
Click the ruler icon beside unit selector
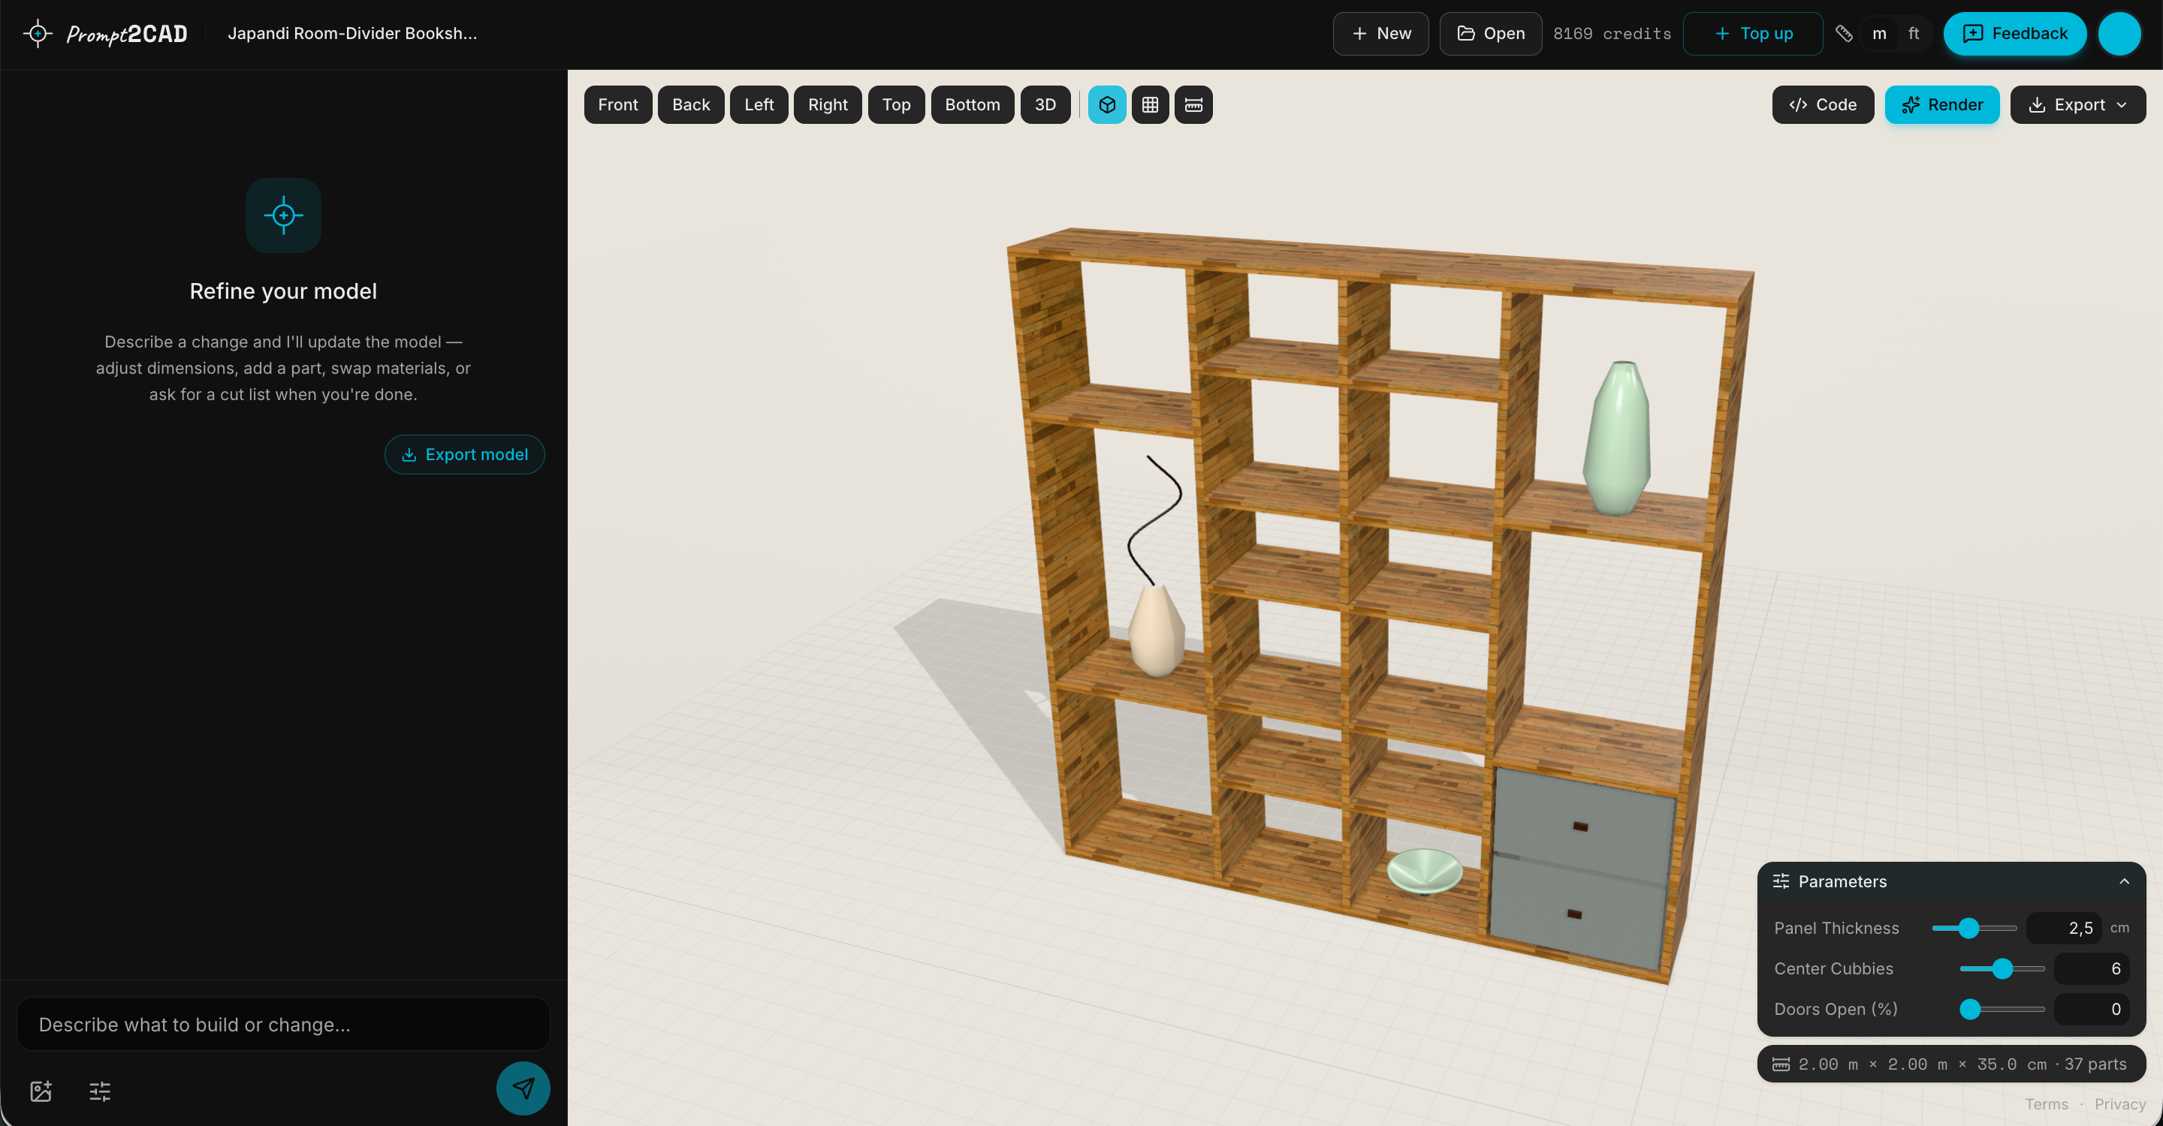(1843, 34)
